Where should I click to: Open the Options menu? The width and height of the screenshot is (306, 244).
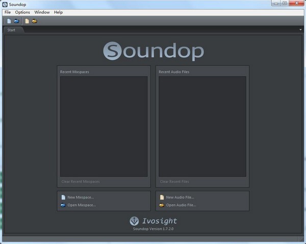(x=22, y=12)
